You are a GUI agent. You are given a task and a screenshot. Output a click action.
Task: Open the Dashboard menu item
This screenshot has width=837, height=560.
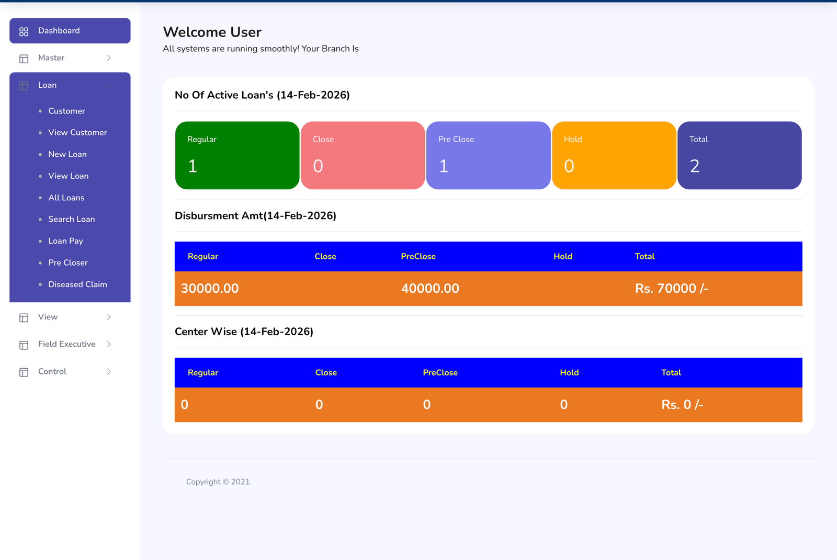pyautogui.click(x=70, y=31)
